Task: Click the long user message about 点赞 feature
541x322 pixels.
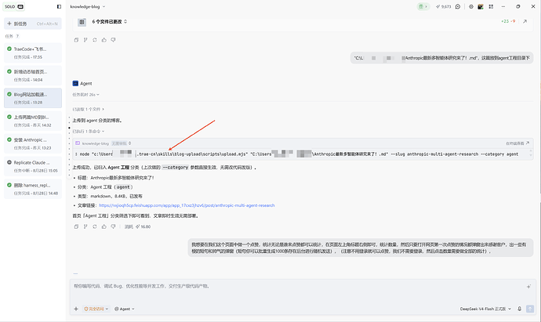Action: tap(361, 248)
